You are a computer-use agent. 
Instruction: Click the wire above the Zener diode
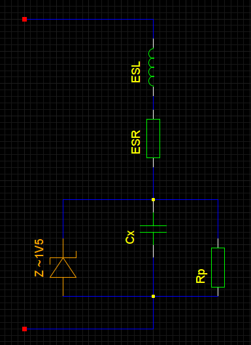[x=63, y=219]
